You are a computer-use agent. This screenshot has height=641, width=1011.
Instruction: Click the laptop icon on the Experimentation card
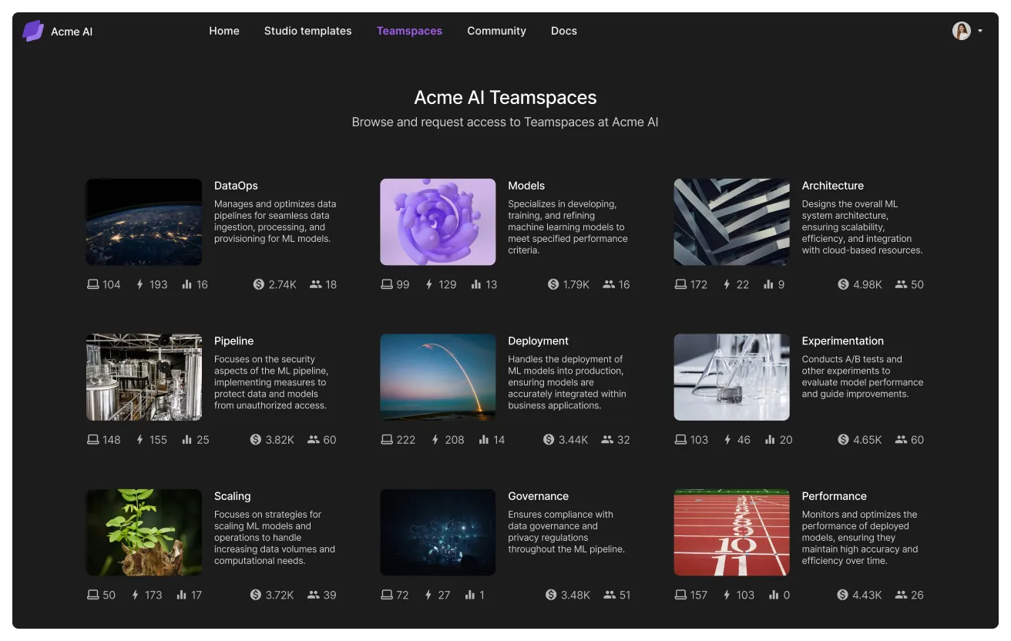point(680,440)
